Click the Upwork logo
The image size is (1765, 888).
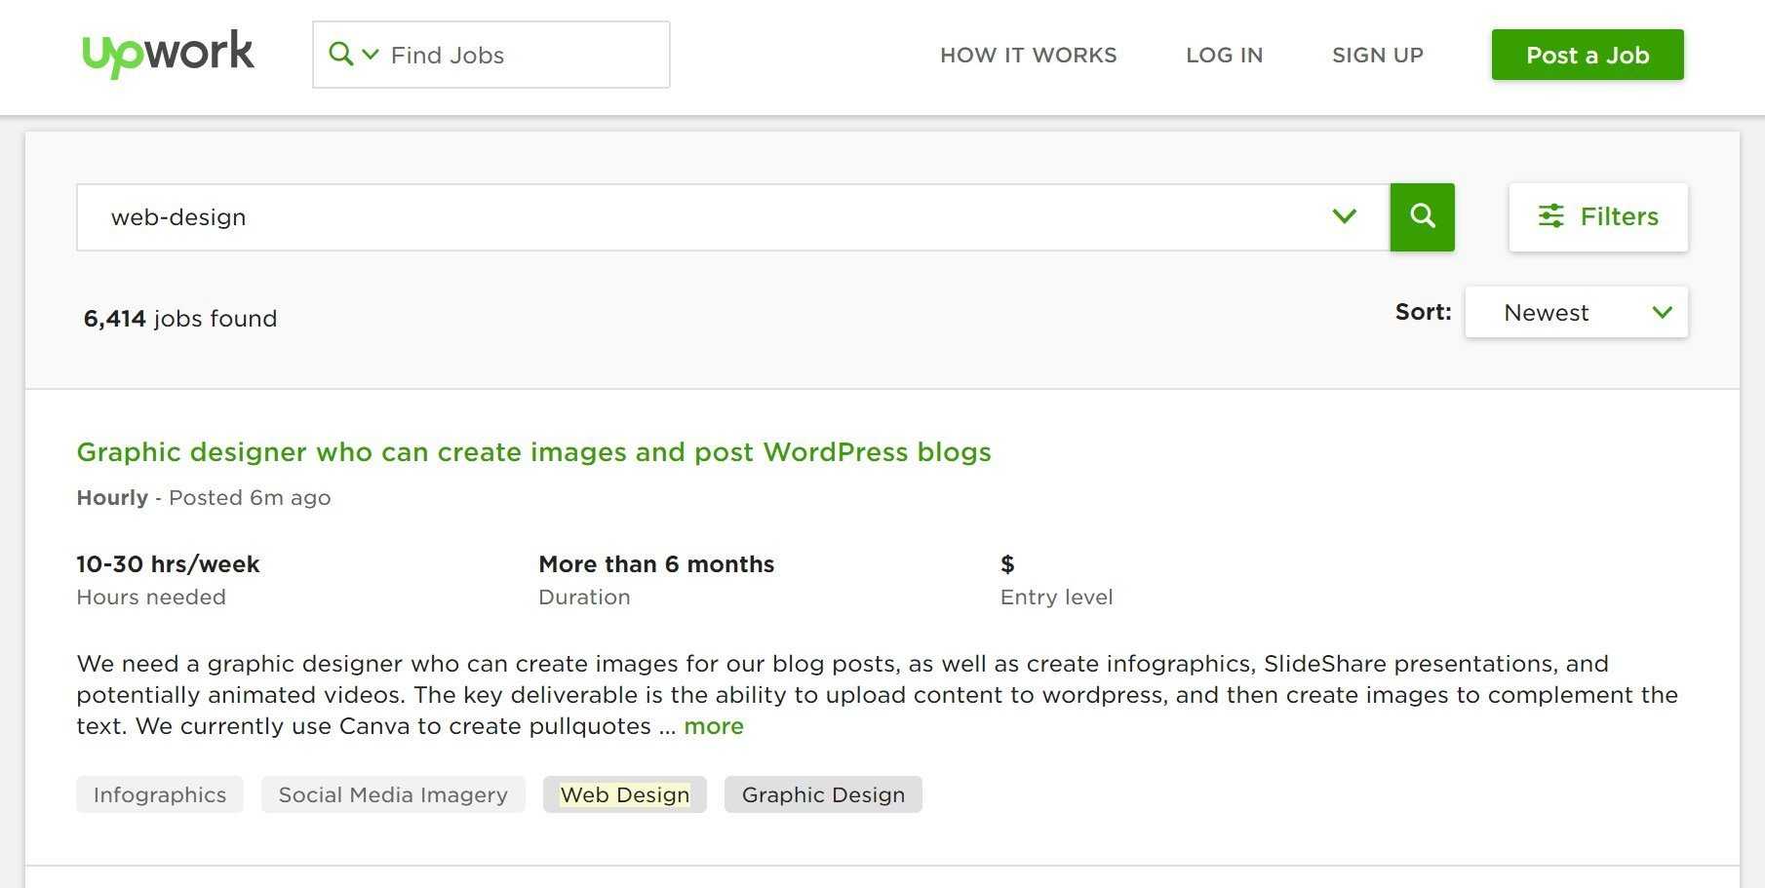168,54
